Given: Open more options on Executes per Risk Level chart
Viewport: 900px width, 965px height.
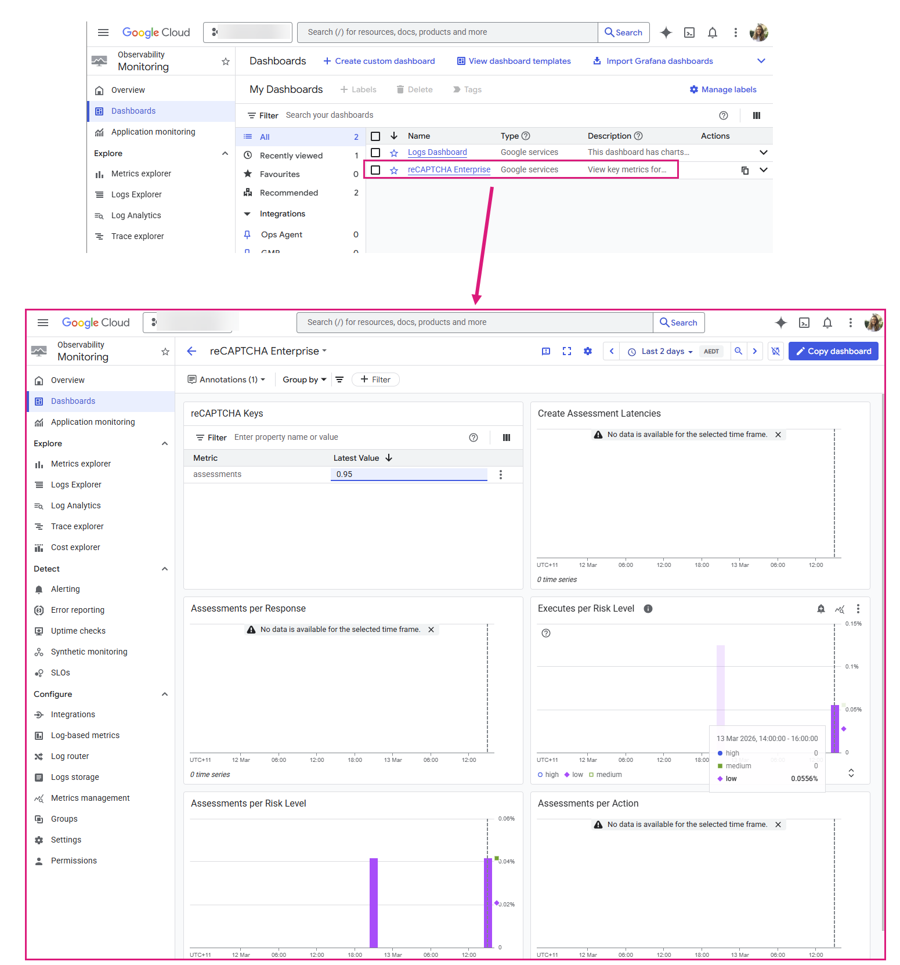Looking at the screenshot, I should point(858,609).
